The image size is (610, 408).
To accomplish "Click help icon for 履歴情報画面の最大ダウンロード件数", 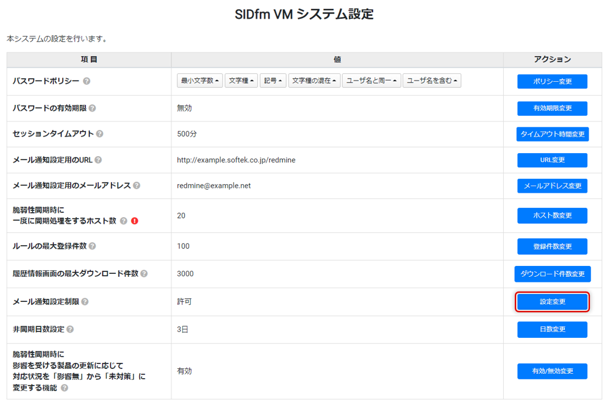I will [144, 273].
